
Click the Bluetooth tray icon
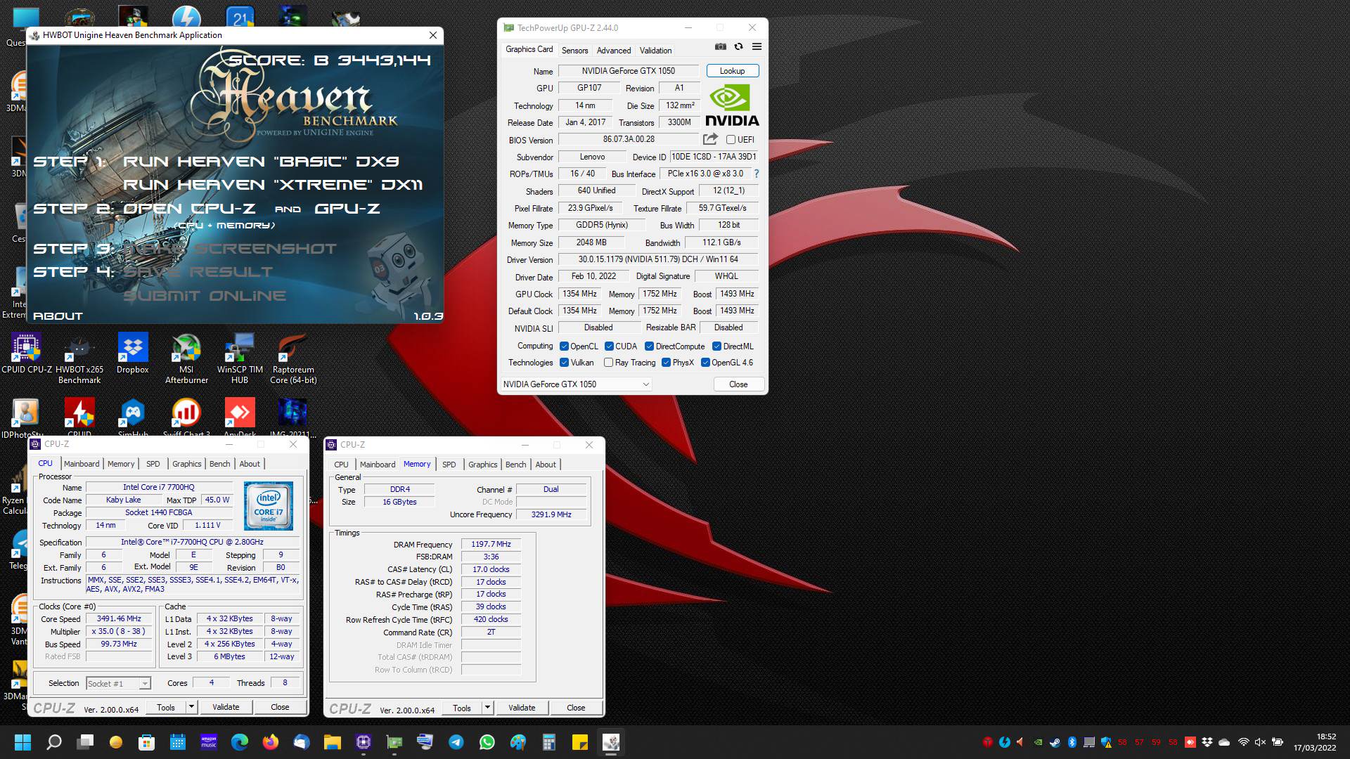point(1072,742)
